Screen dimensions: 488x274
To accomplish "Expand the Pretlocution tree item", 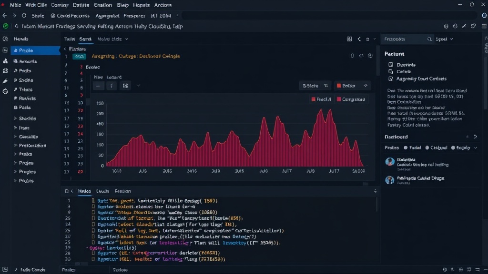I will (x=15, y=146).
